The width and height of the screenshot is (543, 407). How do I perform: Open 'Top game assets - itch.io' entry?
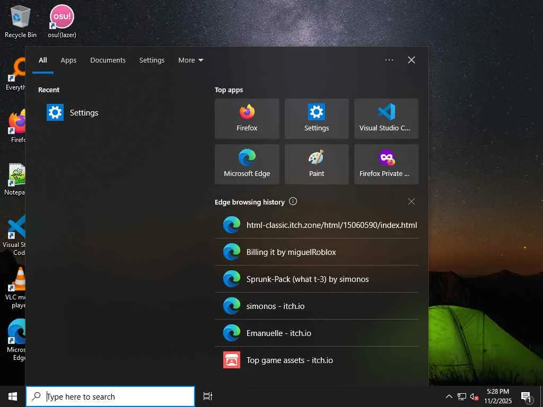click(x=317, y=360)
